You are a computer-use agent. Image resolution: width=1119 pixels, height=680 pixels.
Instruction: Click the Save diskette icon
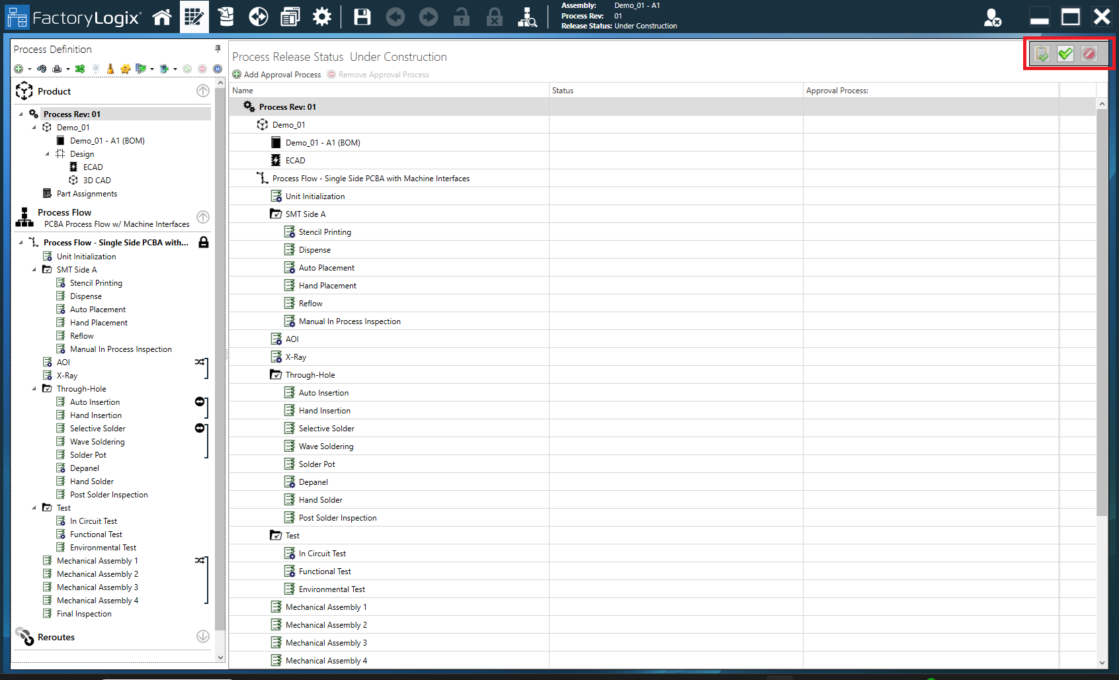pos(362,17)
